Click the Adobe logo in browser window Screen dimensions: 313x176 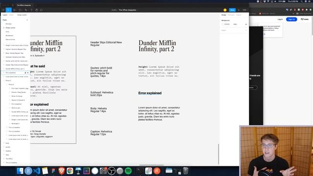pos(305,20)
